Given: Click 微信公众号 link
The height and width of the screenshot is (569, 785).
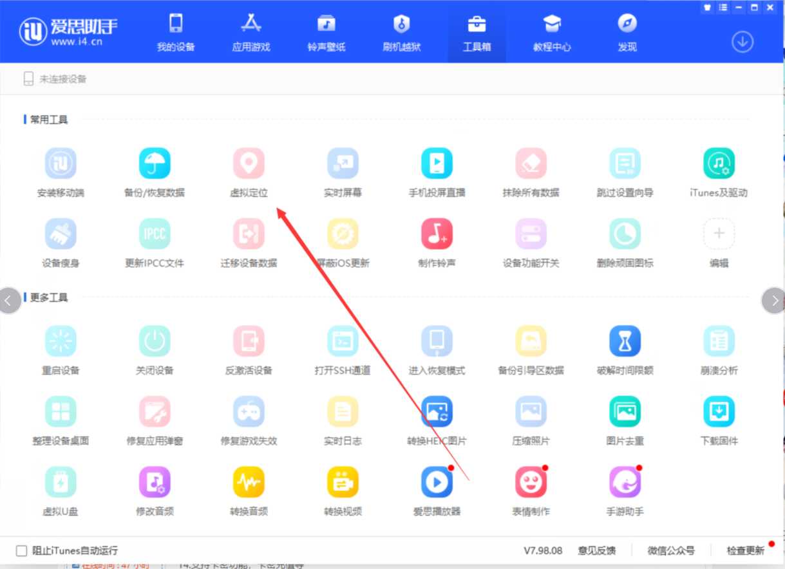Looking at the screenshot, I should 671,551.
